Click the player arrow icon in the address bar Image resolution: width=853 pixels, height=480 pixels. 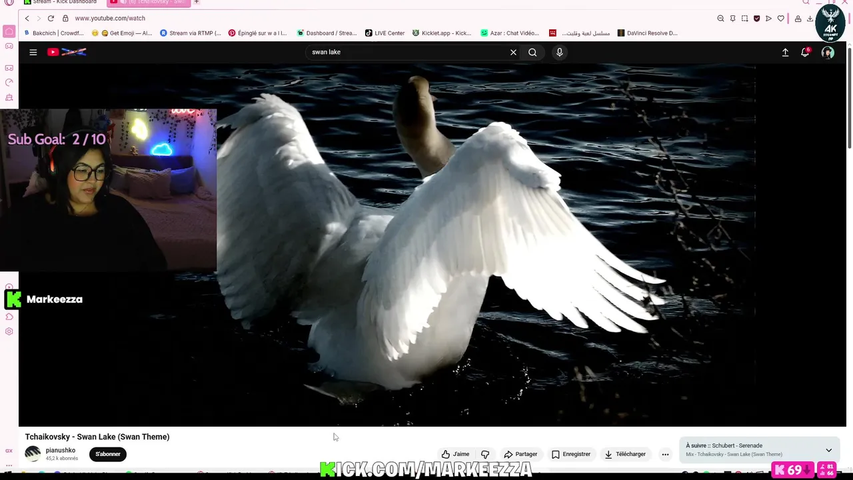pyautogui.click(x=768, y=19)
